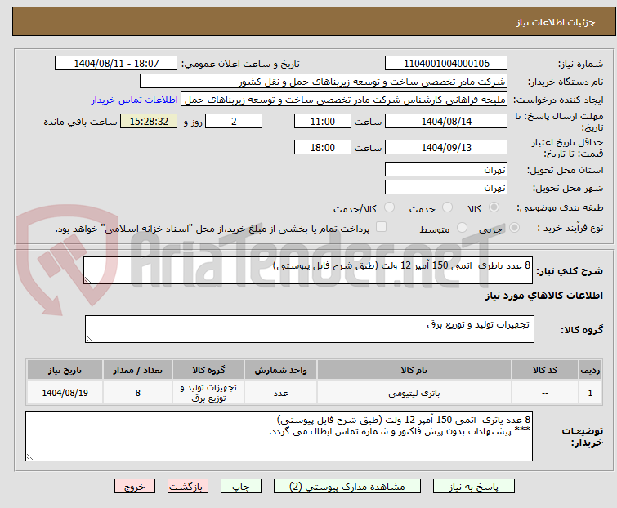
Task: Click the تاریخ نیاز column header
Action: tap(65, 370)
